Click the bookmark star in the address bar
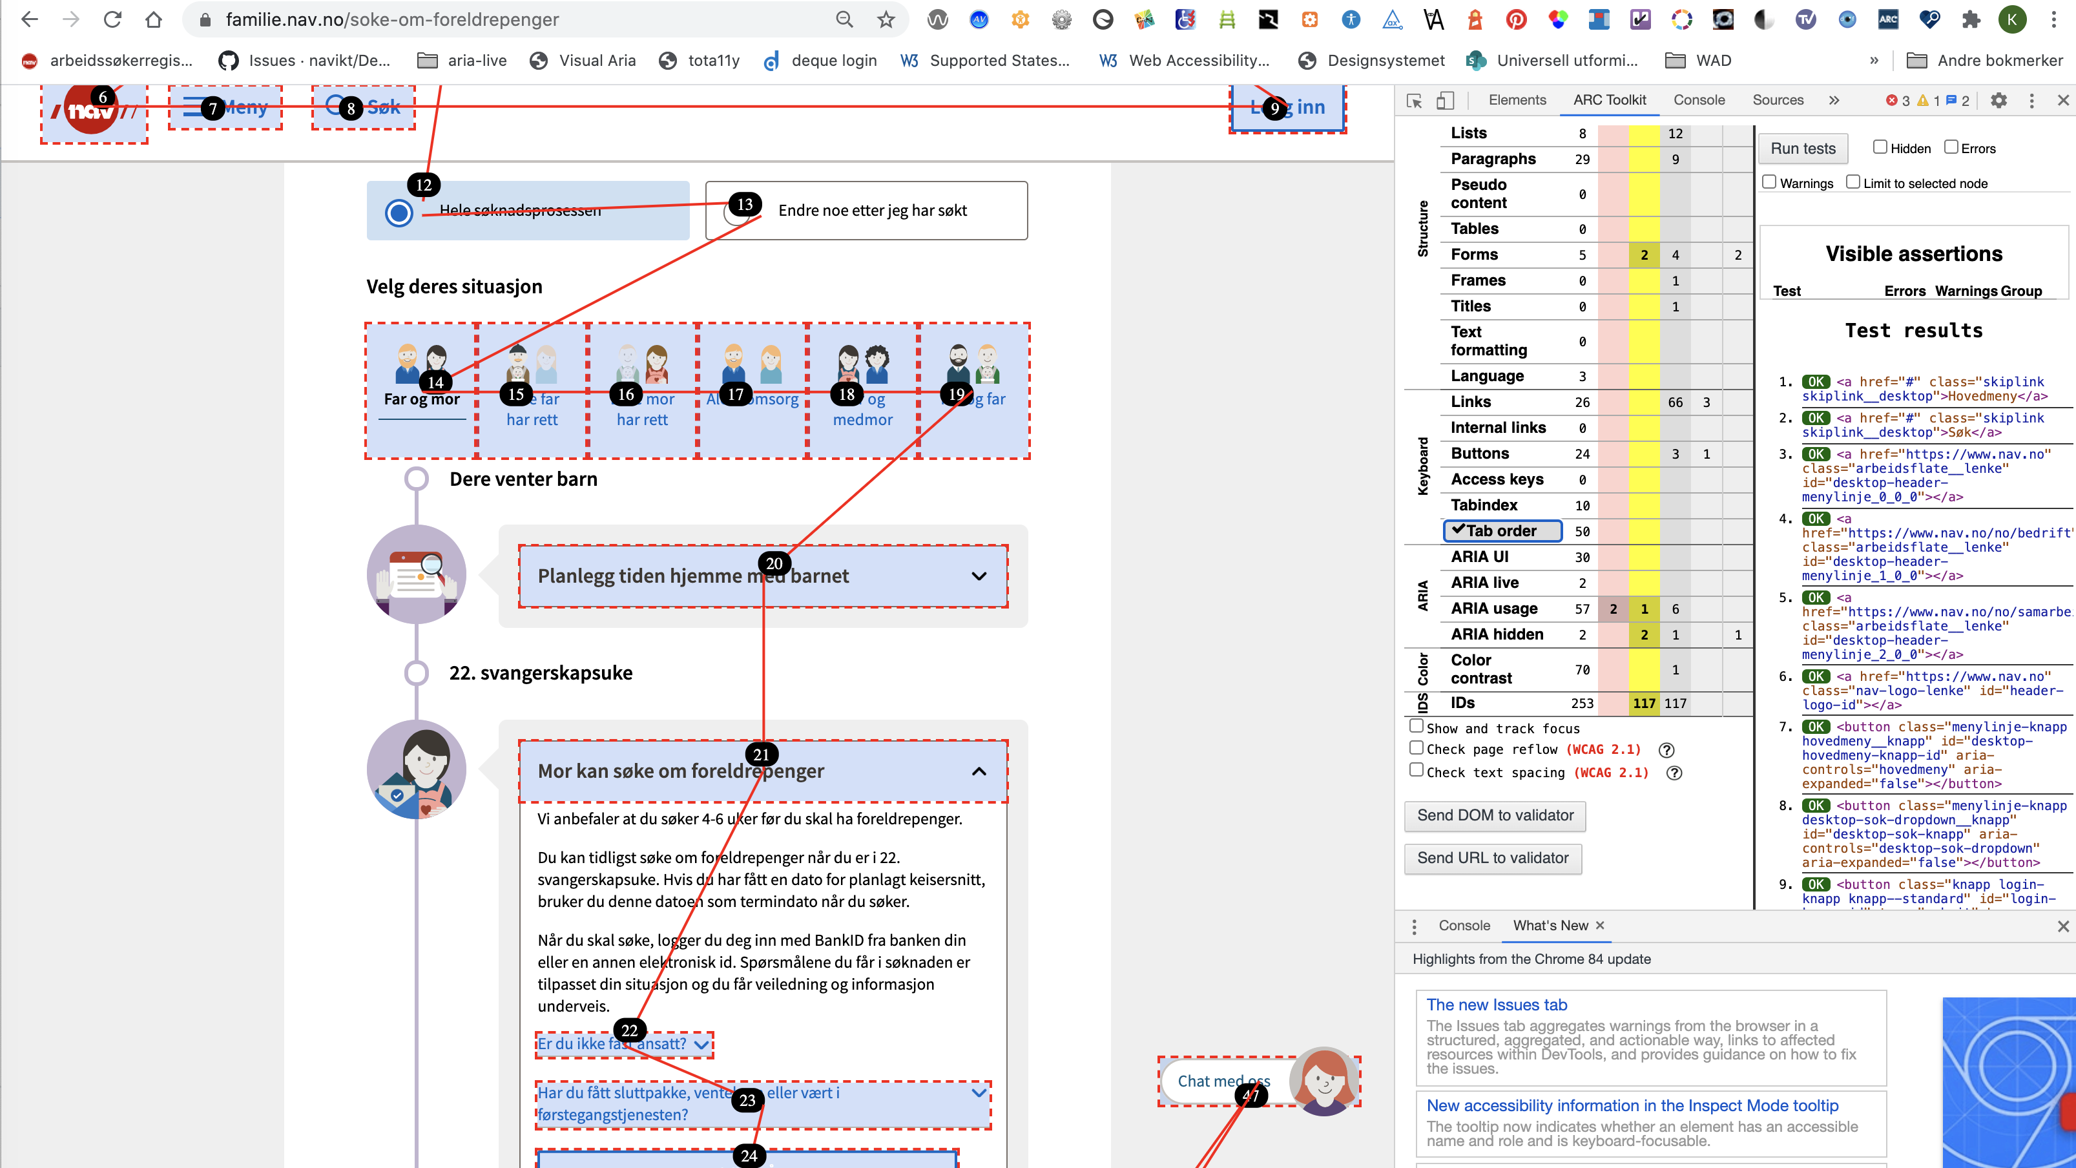Viewport: 2076px width, 1168px height. pyautogui.click(x=886, y=19)
